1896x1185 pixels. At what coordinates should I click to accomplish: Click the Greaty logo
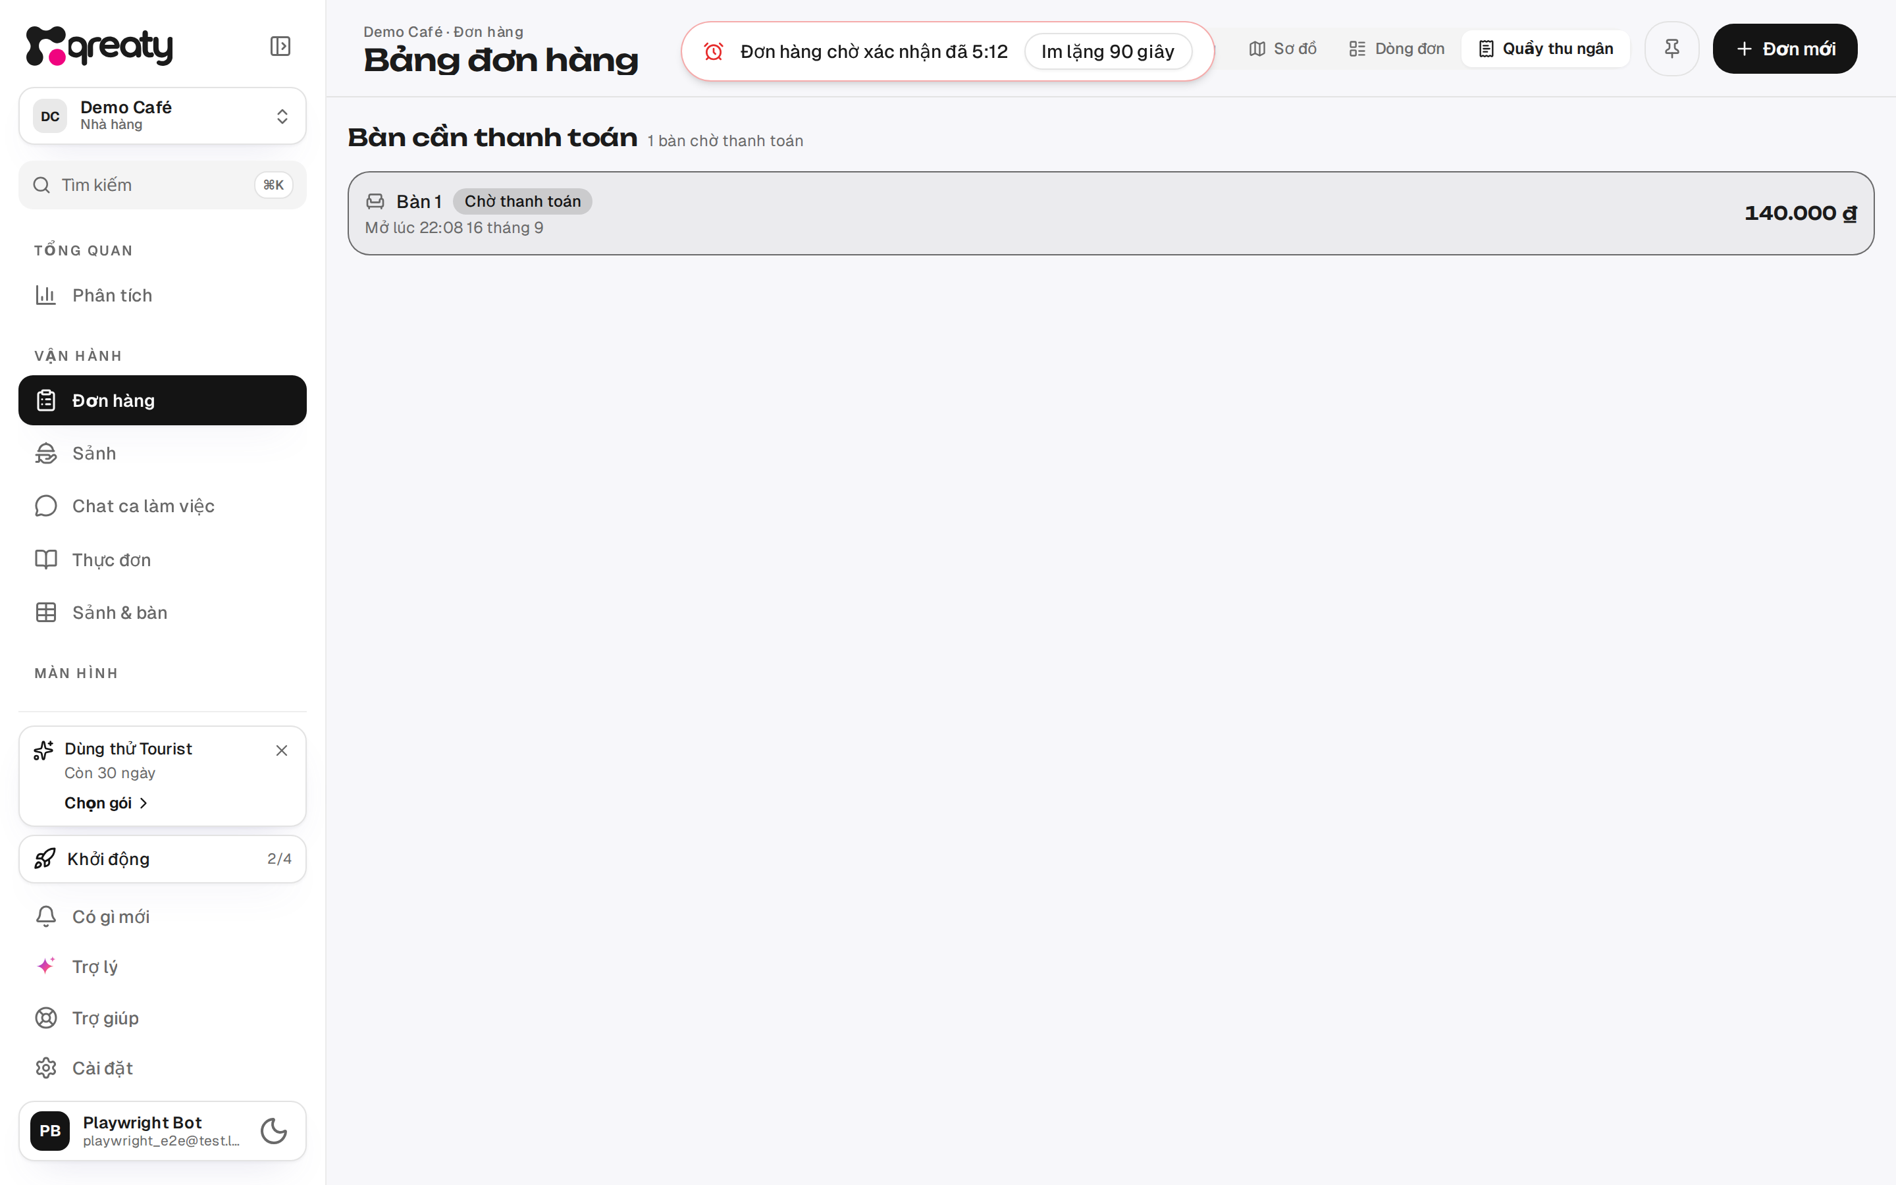tap(99, 46)
